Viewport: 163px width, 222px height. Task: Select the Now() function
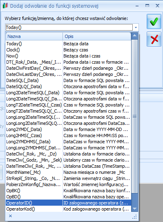click(69, 56)
